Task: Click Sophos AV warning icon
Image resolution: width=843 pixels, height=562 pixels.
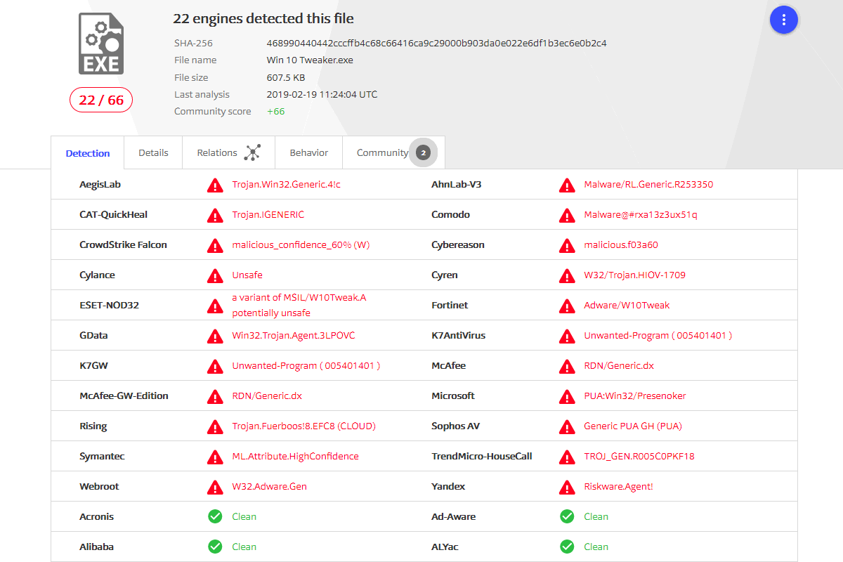Action: click(567, 426)
